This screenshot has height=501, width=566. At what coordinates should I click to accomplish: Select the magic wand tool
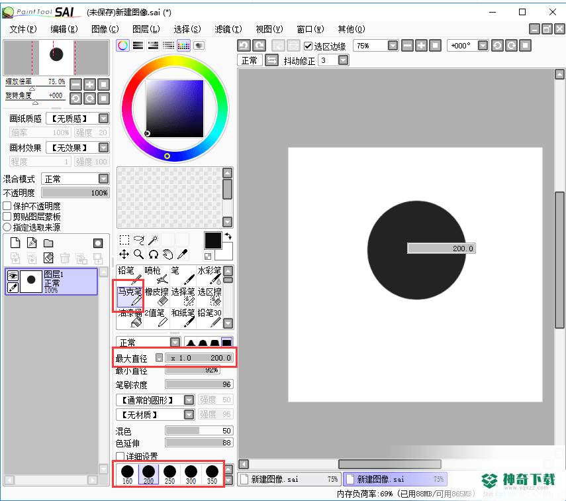(154, 240)
